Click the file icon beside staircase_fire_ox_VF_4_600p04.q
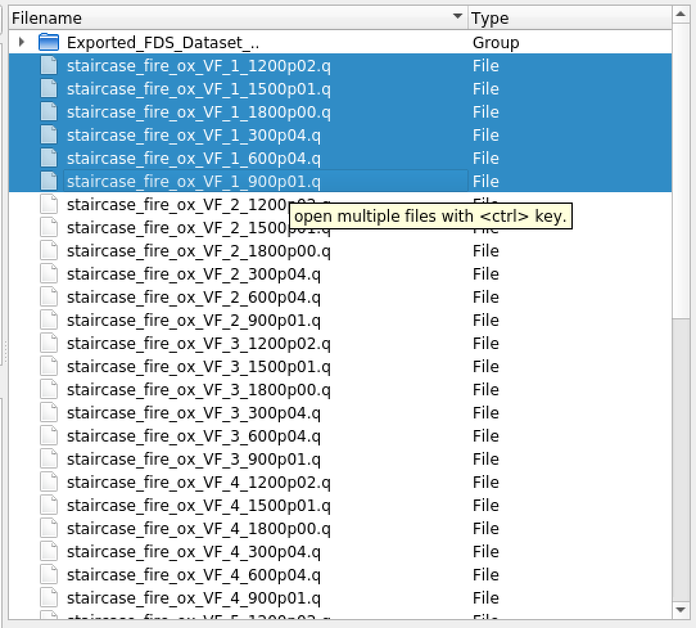 point(48,574)
